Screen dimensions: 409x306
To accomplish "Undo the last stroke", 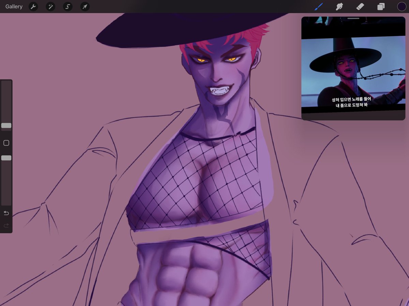I will [x=6, y=213].
